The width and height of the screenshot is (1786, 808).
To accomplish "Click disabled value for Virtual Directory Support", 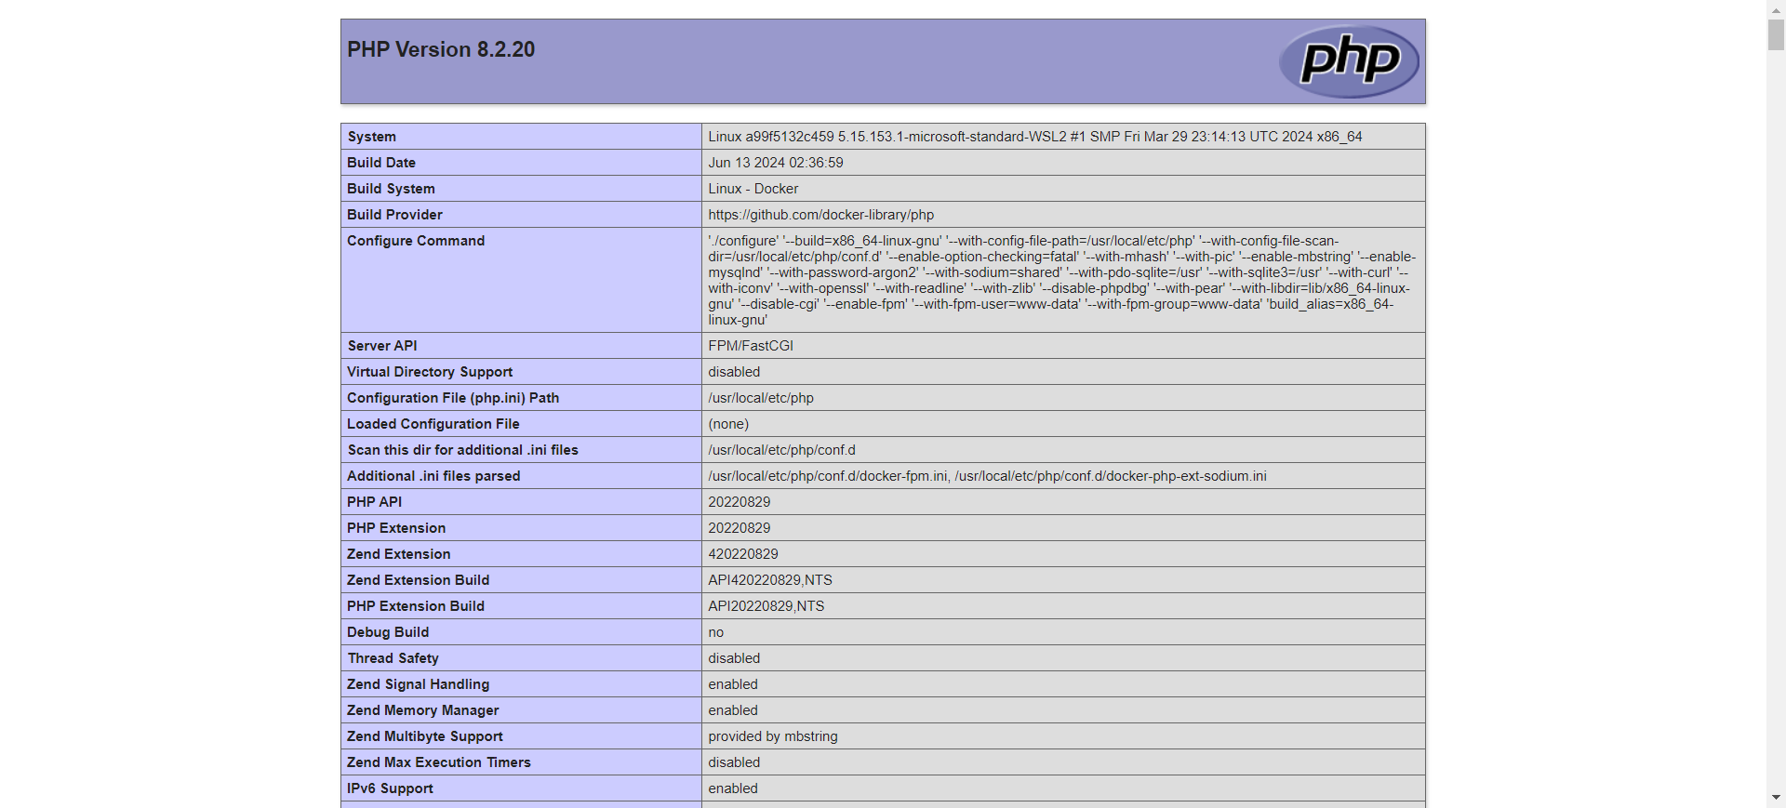I will [734, 372].
